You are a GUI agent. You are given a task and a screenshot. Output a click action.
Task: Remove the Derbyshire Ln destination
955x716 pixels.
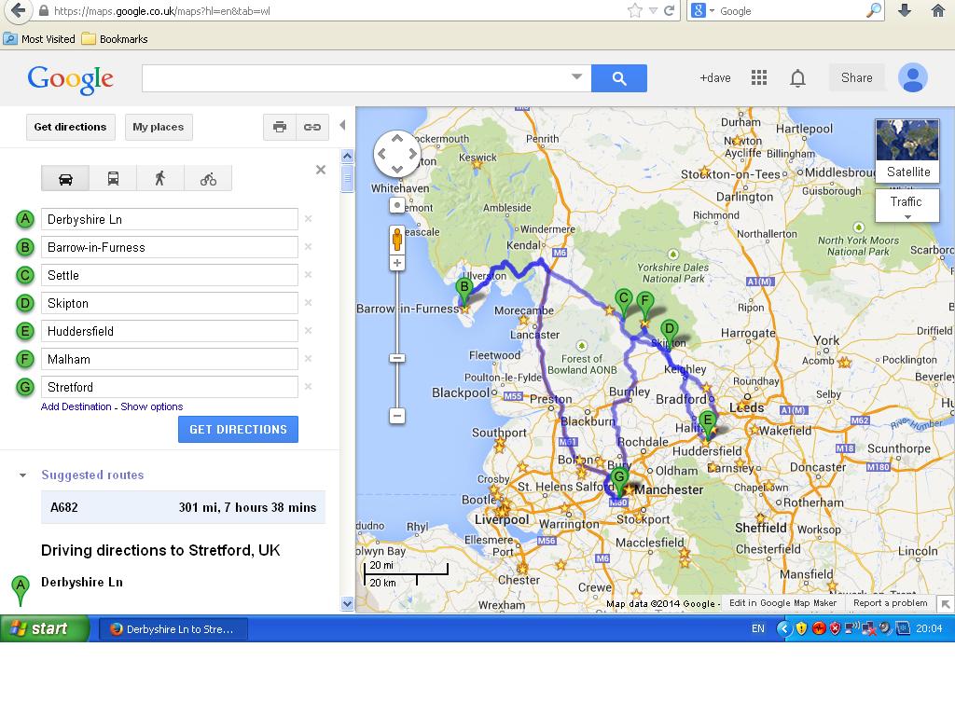click(x=308, y=218)
